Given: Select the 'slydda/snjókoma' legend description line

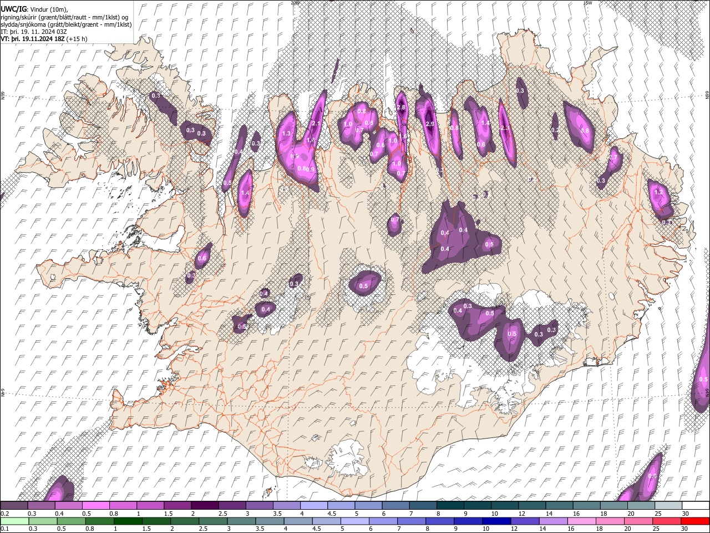Looking at the screenshot, I should click(66, 24).
